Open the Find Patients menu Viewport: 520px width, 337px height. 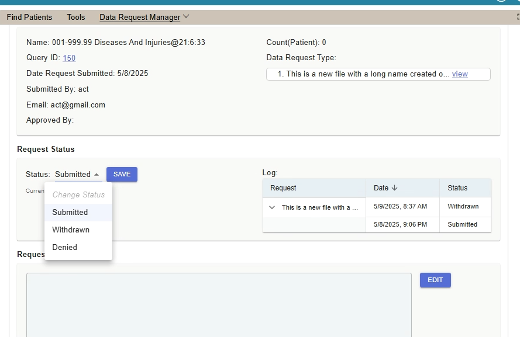(29, 17)
